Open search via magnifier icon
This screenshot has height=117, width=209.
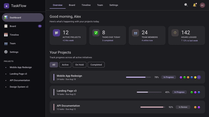(x=186, y=5)
